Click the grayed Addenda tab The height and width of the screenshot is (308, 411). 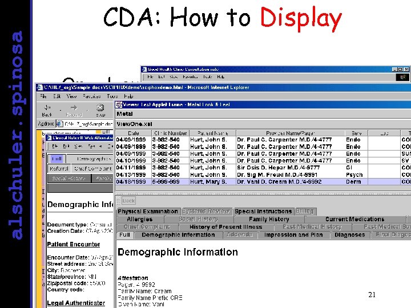(x=240, y=234)
